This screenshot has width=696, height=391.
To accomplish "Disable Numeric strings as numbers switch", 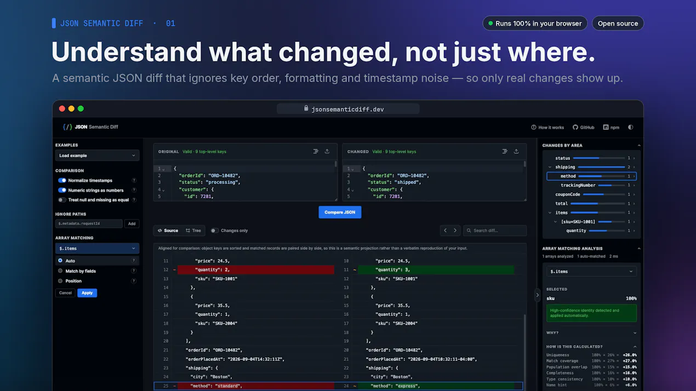I will 62,190.
